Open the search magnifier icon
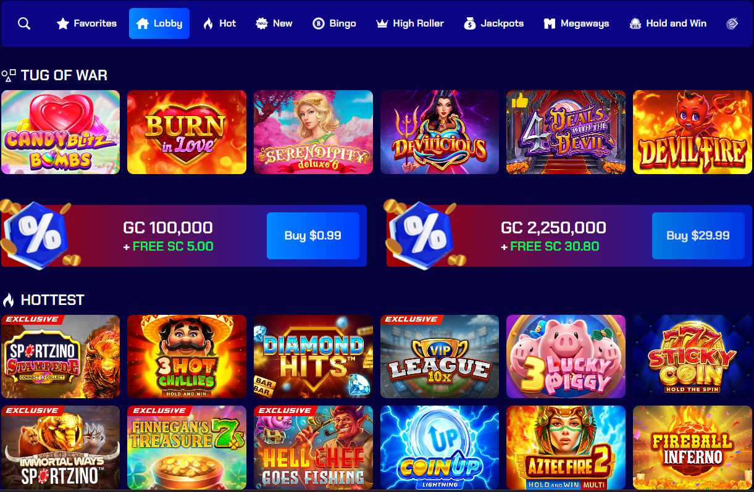Screen dimensions: 754x492 [x=24, y=23]
